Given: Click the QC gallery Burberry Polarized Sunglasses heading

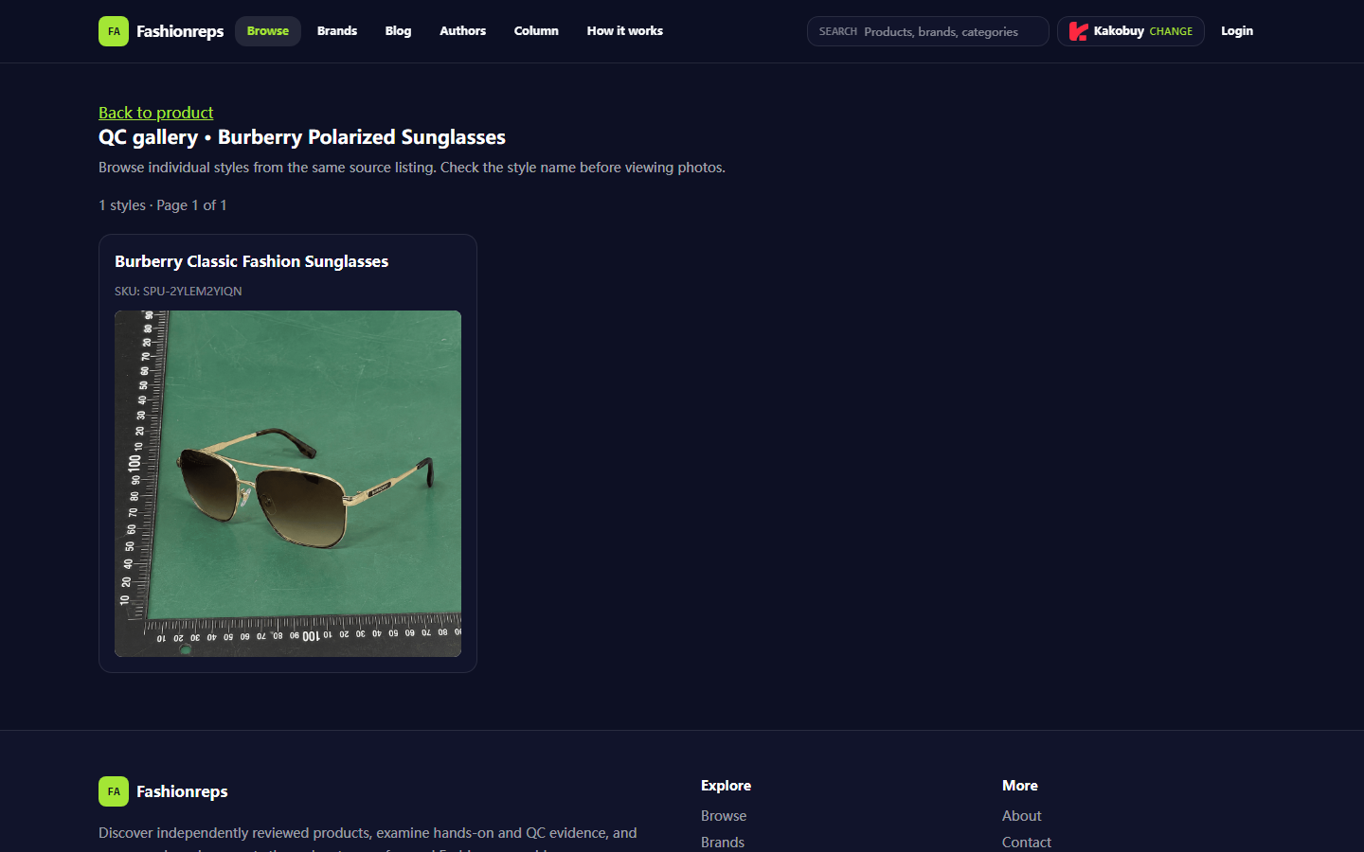Looking at the screenshot, I should (302, 137).
